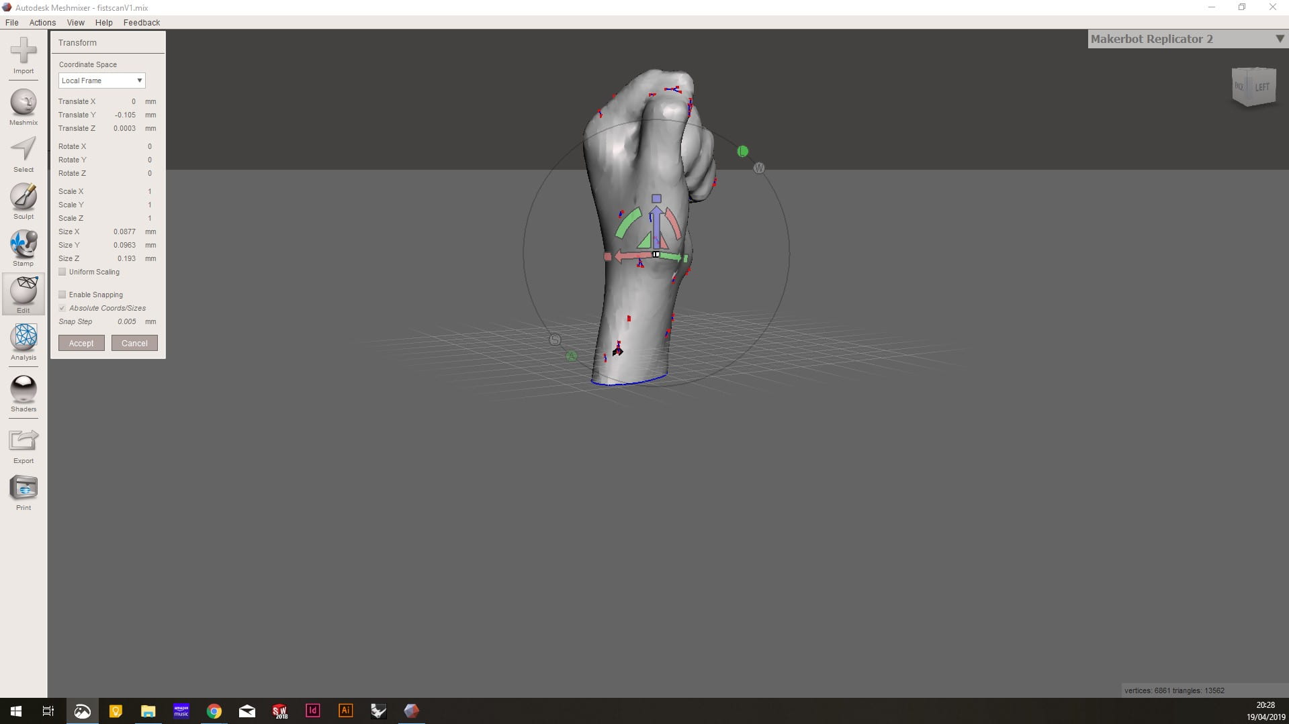Cancel the Transform operation
The image size is (1289, 724).
click(x=134, y=343)
